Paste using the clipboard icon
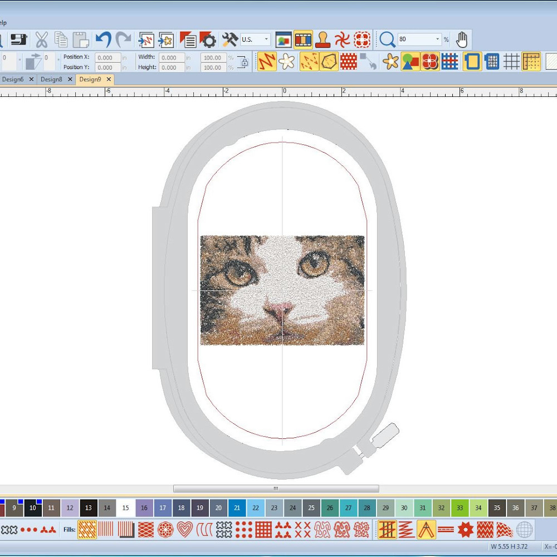 tap(81, 40)
